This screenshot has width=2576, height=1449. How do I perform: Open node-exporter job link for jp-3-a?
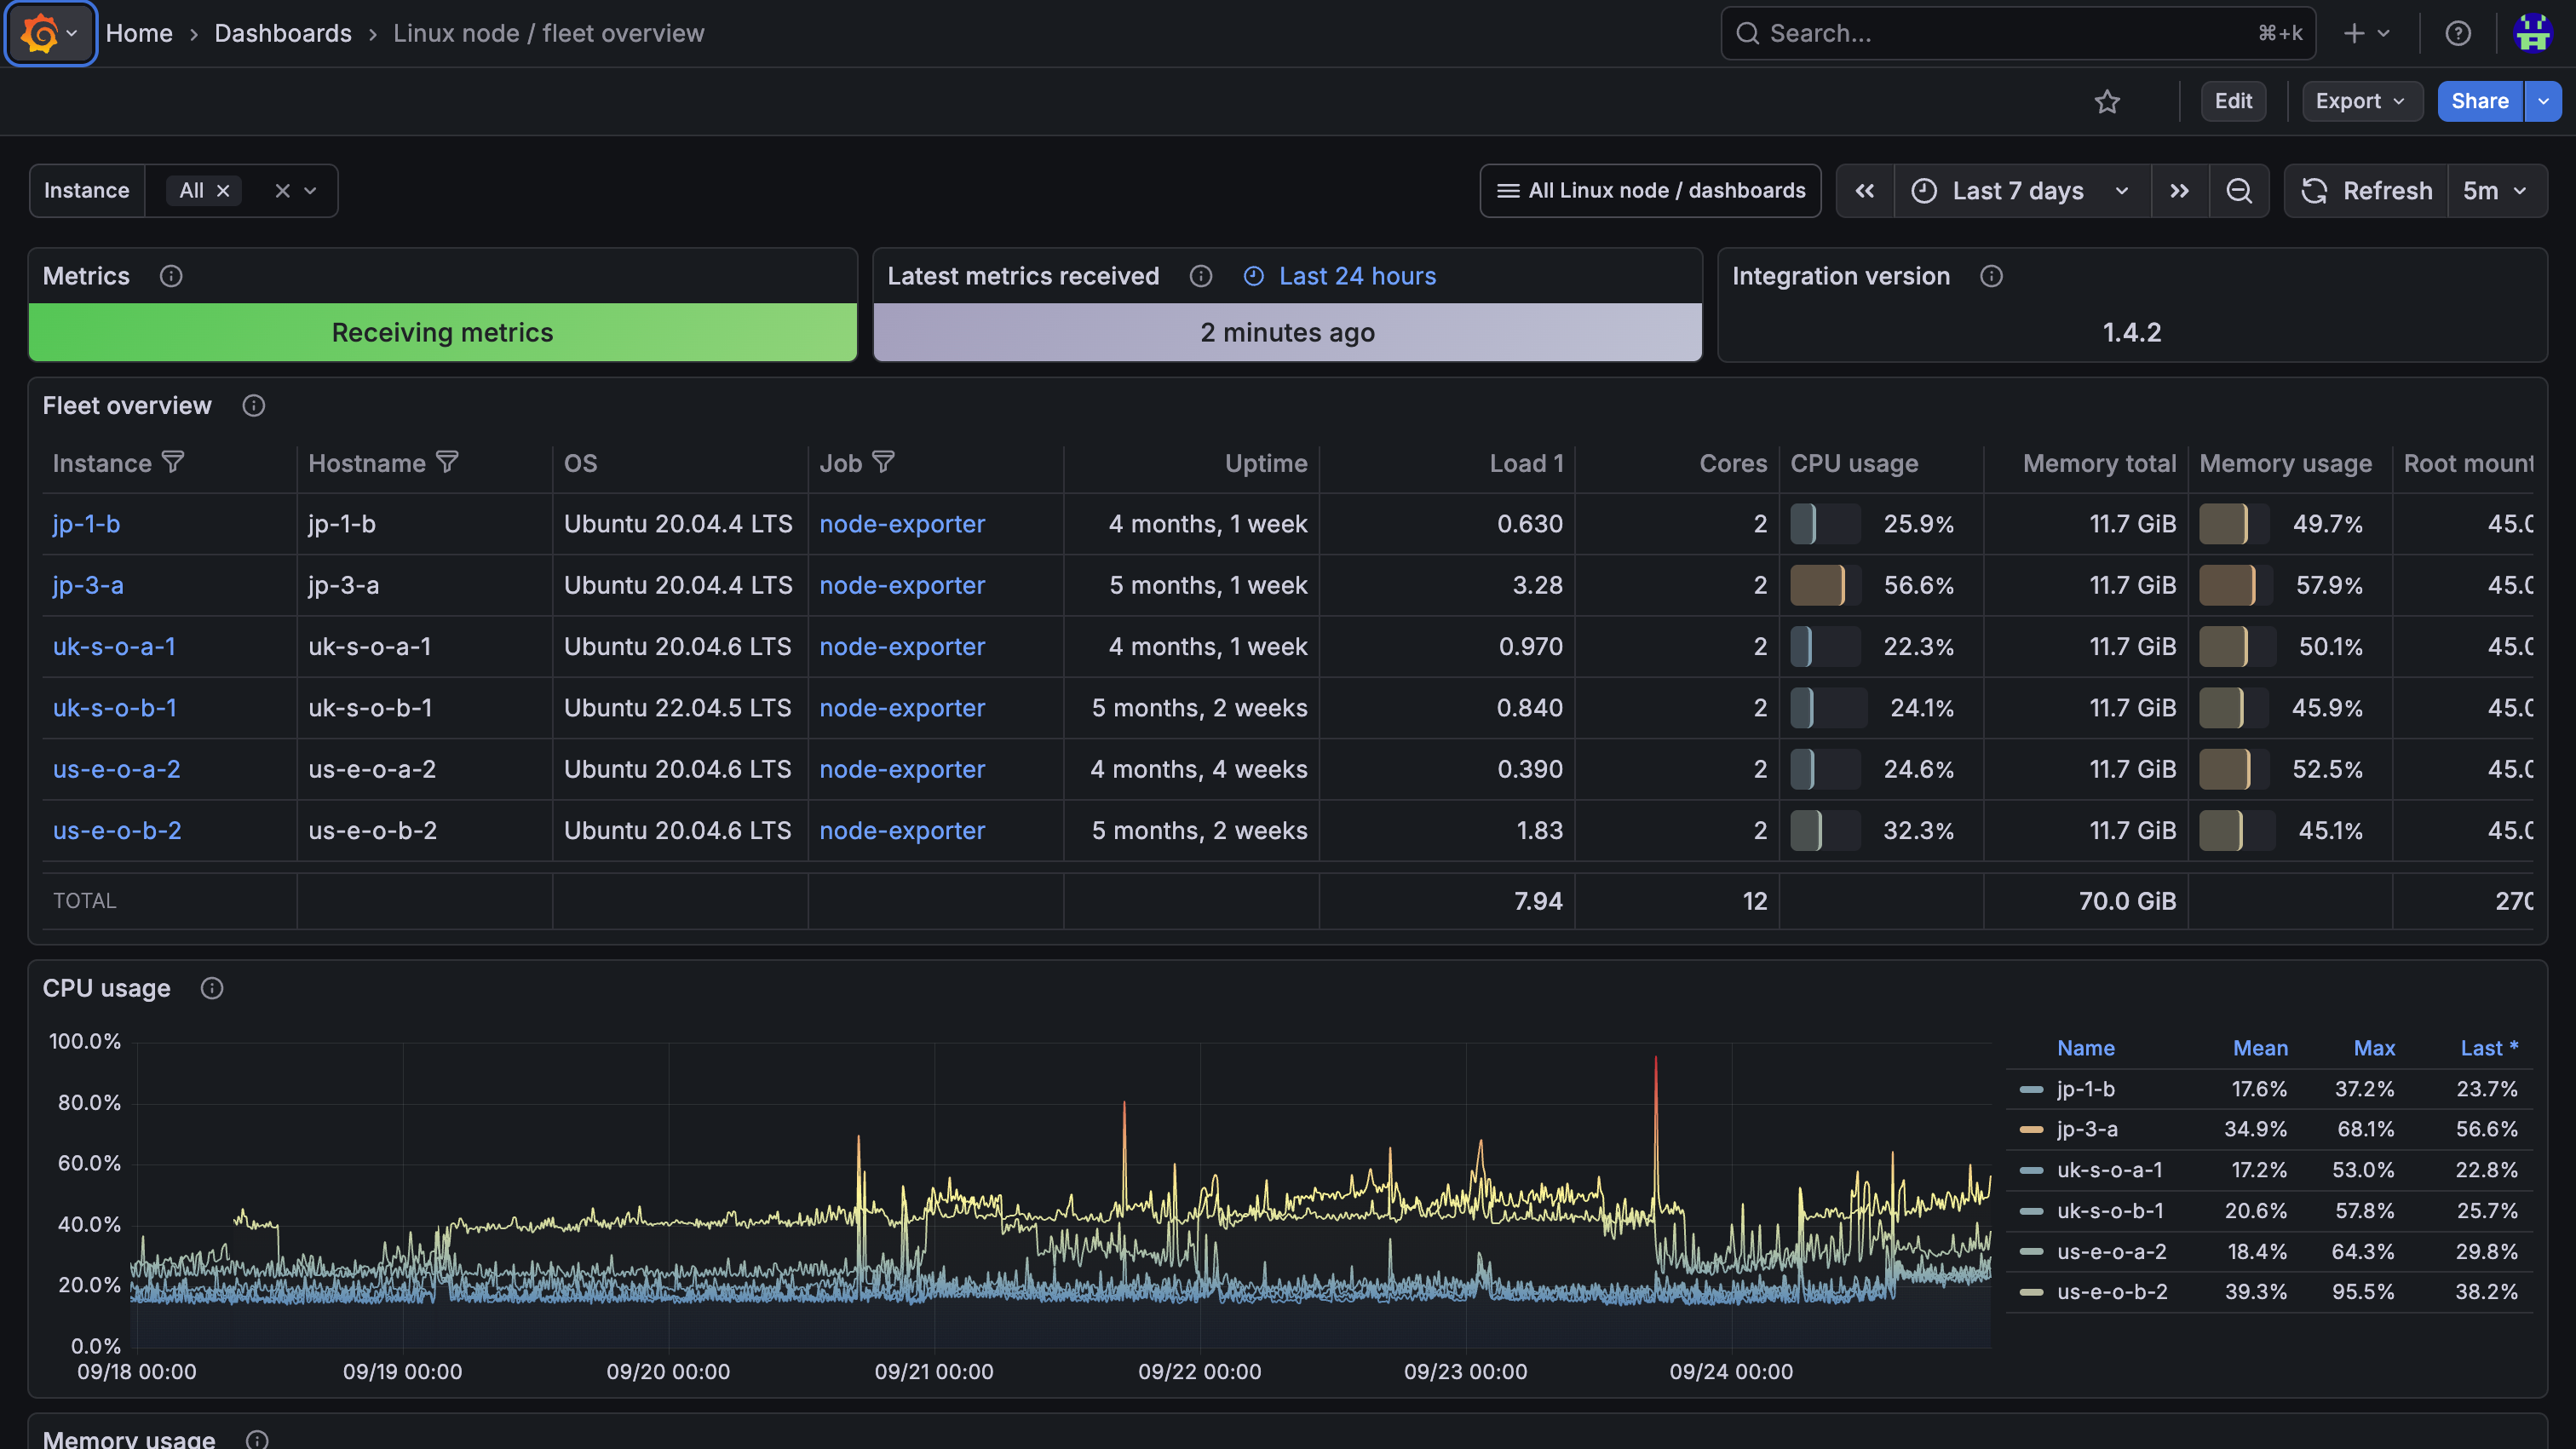pyautogui.click(x=902, y=586)
